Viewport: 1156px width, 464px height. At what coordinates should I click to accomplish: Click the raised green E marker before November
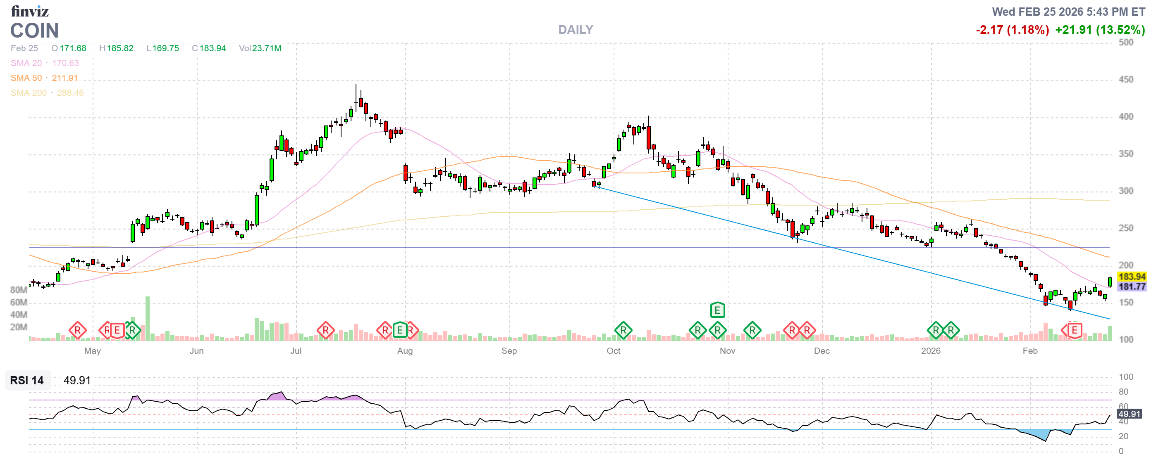717,310
